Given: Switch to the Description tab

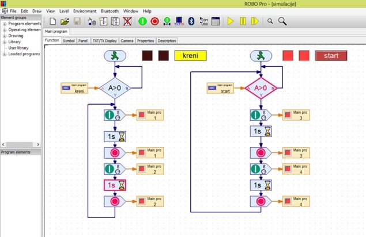Looking at the screenshot, I should (167, 41).
